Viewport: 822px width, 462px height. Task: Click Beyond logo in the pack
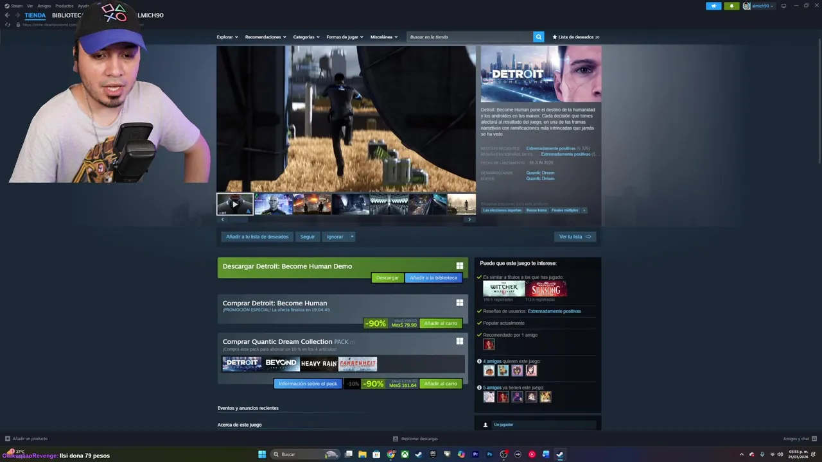tap(281, 364)
